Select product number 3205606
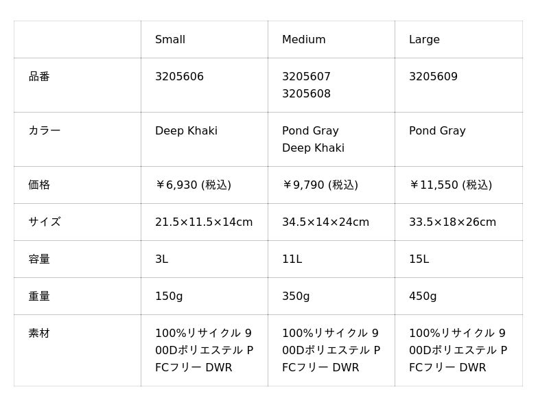 point(179,76)
